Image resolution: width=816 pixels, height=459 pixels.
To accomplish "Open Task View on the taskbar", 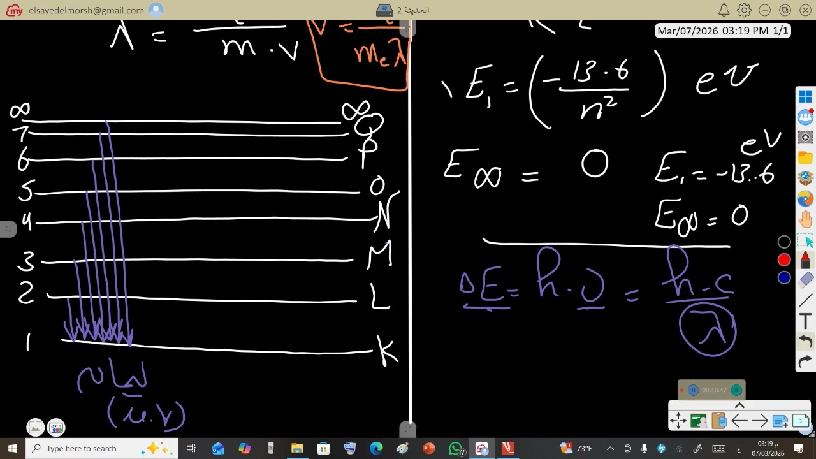I will click(191, 448).
